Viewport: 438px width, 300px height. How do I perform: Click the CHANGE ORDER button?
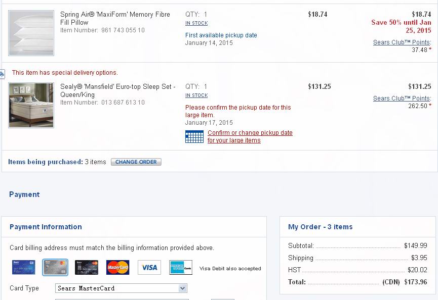click(136, 162)
